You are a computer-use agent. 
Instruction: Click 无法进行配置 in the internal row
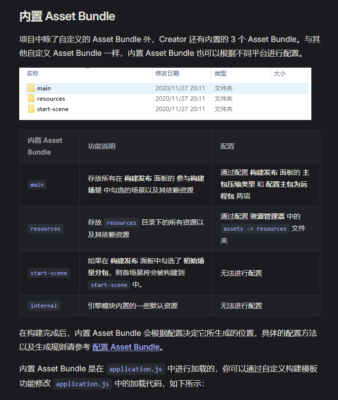[241, 306]
